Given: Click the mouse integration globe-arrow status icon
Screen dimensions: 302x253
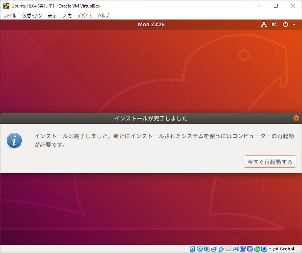Looking at the screenshot, I should click(x=257, y=249).
